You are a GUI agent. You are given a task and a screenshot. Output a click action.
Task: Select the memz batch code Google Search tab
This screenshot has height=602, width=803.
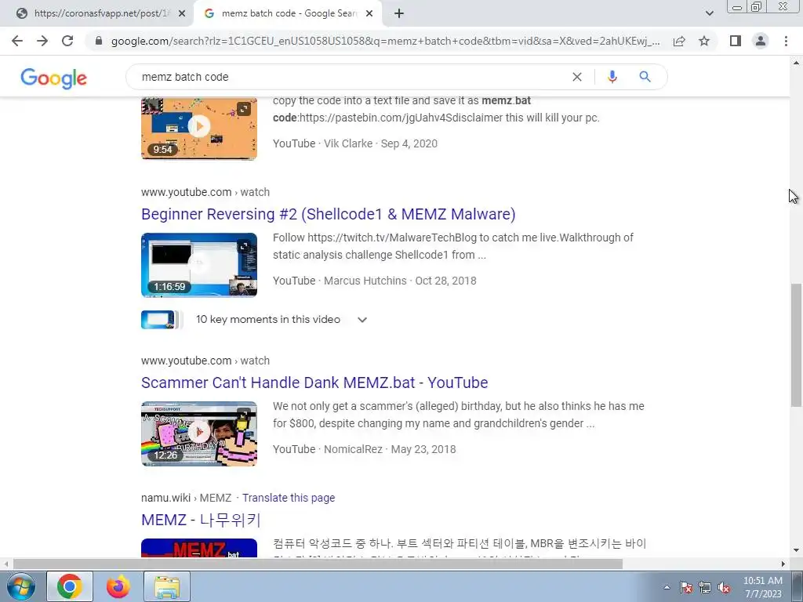pyautogui.click(x=289, y=14)
